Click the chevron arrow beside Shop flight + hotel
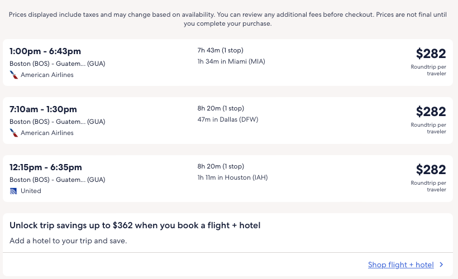The image size is (458, 279). [x=441, y=265]
